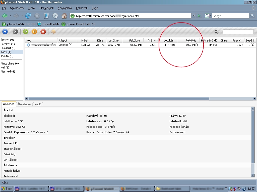Viewport: 257px width, 192px height.
Task: Expand the address bar URL dropdown arrow
Action: [x=194, y=16]
